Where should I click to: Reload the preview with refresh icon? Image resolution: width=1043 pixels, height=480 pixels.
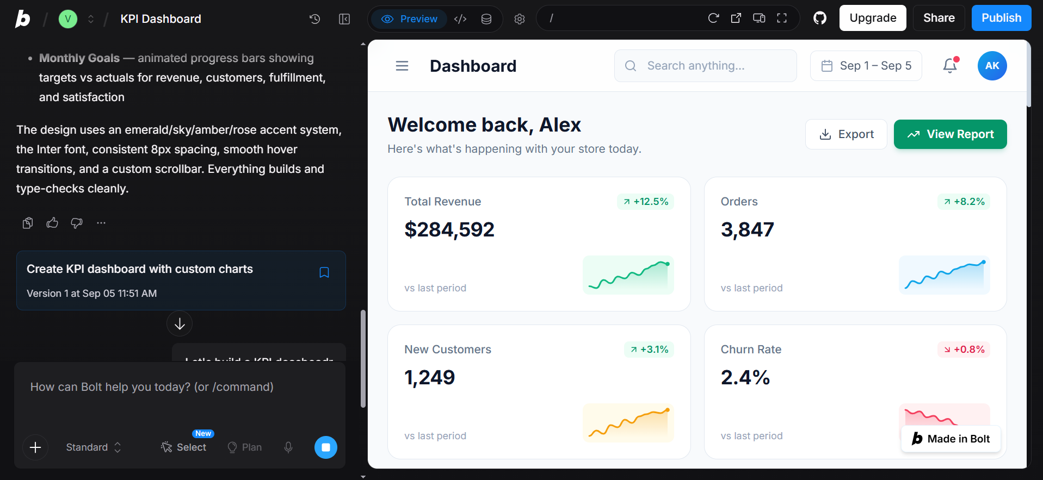(713, 18)
